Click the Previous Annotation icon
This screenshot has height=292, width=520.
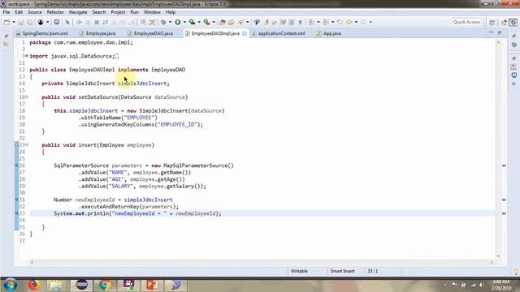[326, 22]
